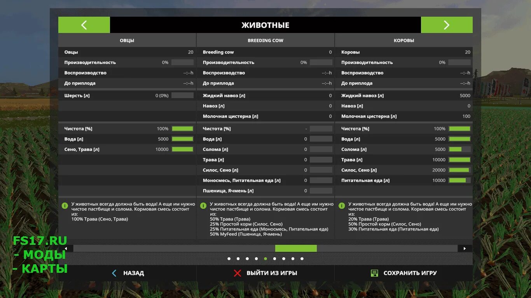
Task: Click sheep Сено, Трава value 10000
Action: 162,149
